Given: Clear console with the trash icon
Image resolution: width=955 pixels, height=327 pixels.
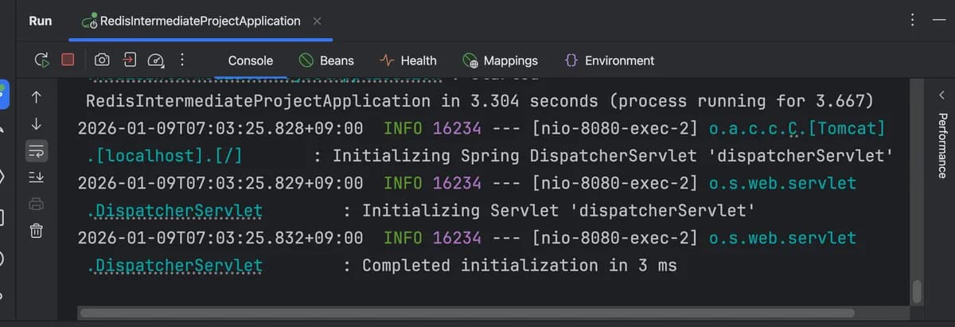Looking at the screenshot, I should (x=36, y=232).
